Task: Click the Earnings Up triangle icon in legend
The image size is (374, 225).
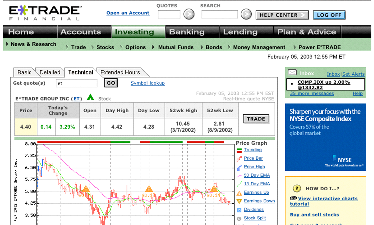Action: (x=239, y=193)
